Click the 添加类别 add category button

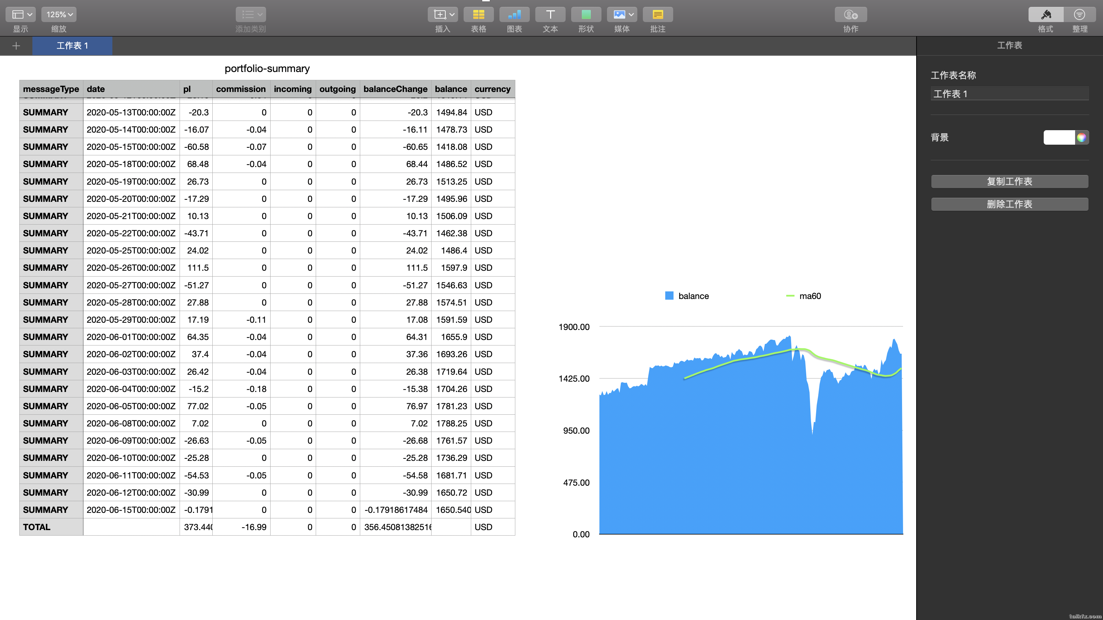point(251,14)
